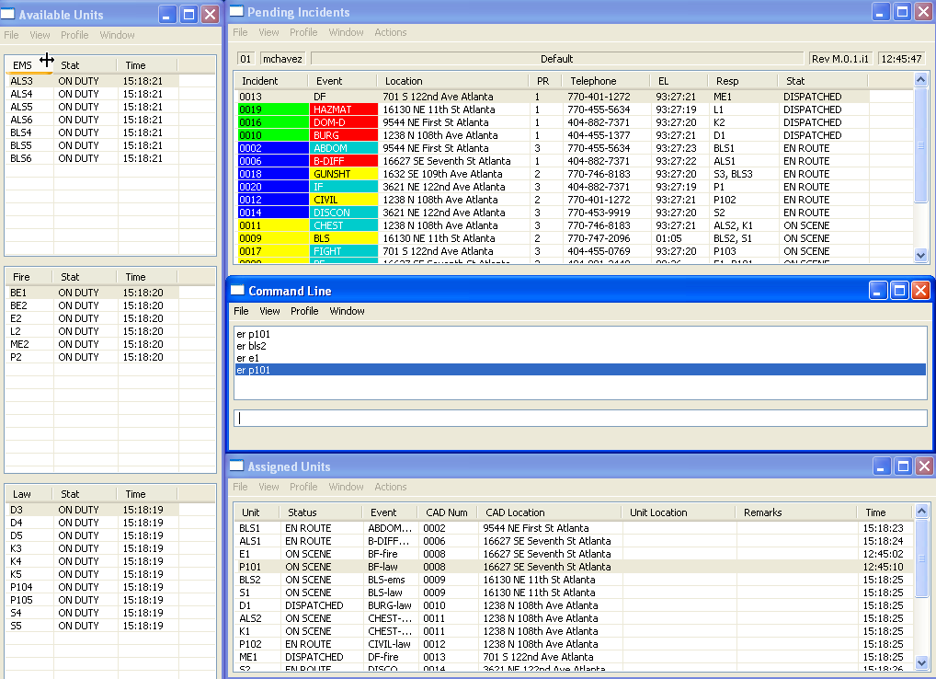Click the Pending Incidents title bar icon

(x=237, y=12)
